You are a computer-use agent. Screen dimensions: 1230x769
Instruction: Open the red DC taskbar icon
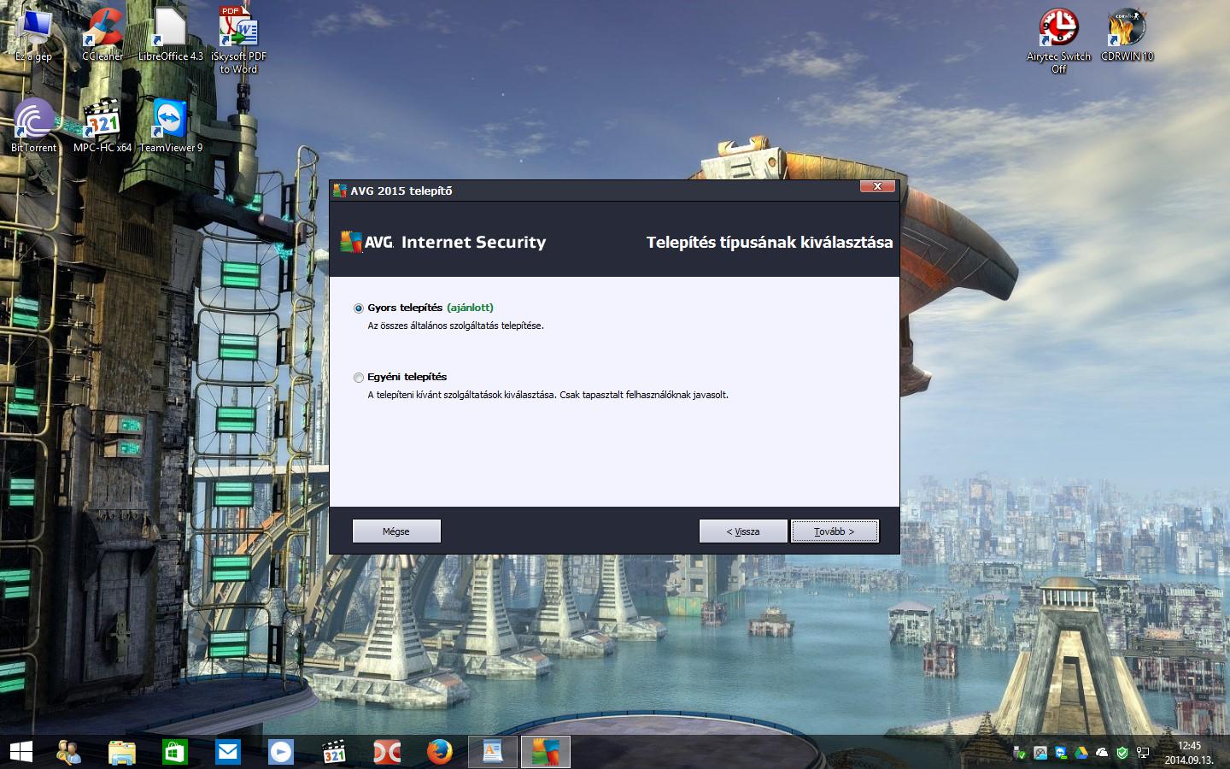click(387, 752)
